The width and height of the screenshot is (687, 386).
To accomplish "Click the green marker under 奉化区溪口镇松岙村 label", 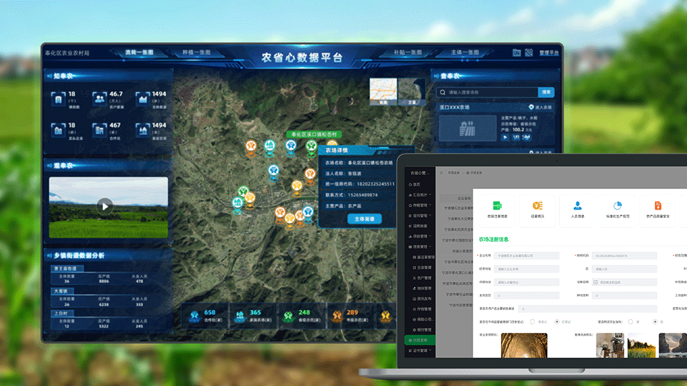I will tap(311, 147).
